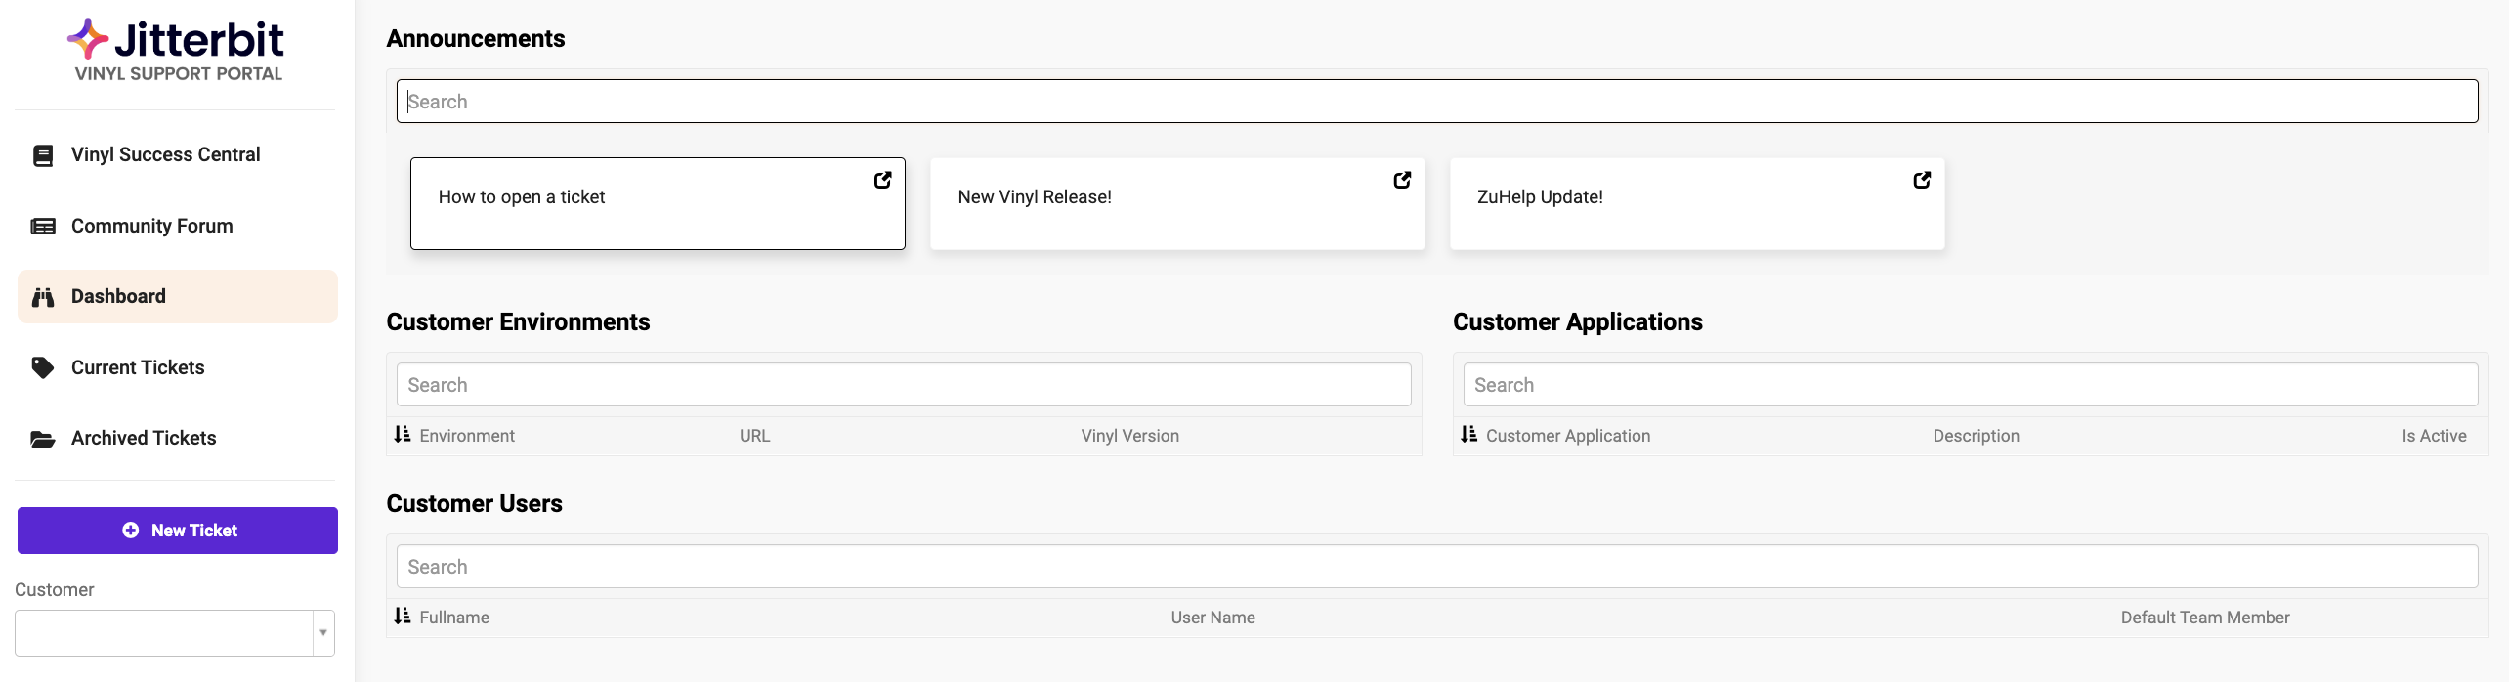Viewport: 2509px width, 682px height.
Task: Open the ZuHelp Update! announcement card
Action: pyautogui.click(x=1697, y=204)
